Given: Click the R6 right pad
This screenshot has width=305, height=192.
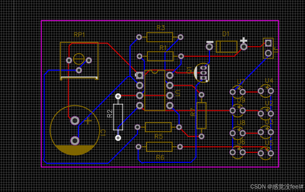Looking at the screenshot, I should coord(180,147).
